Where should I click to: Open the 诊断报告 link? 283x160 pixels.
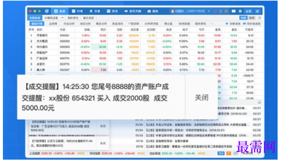(233, 24)
